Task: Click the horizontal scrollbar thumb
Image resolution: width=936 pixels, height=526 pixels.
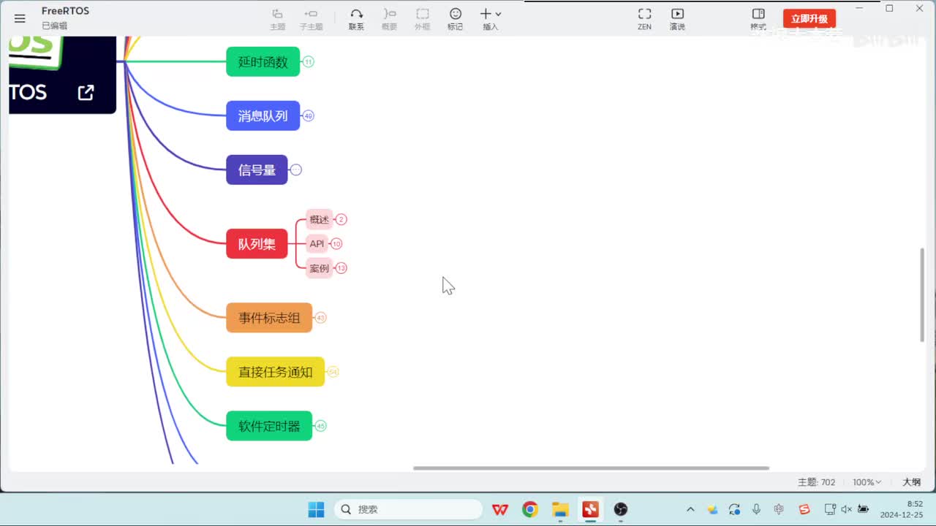Action: (592, 468)
